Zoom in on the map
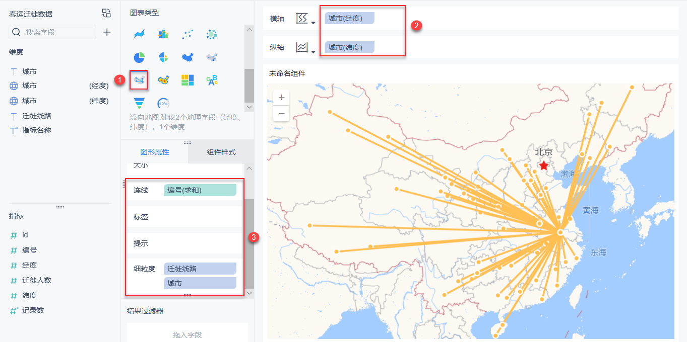This screenshot has width=687, height=342. tap(281, 98)
